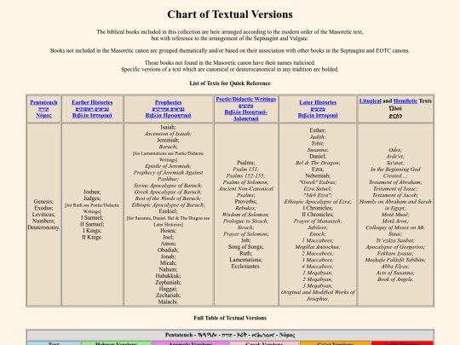Open the Prophecies header link
Screen dimensions: 460x345
pos(168,102)
